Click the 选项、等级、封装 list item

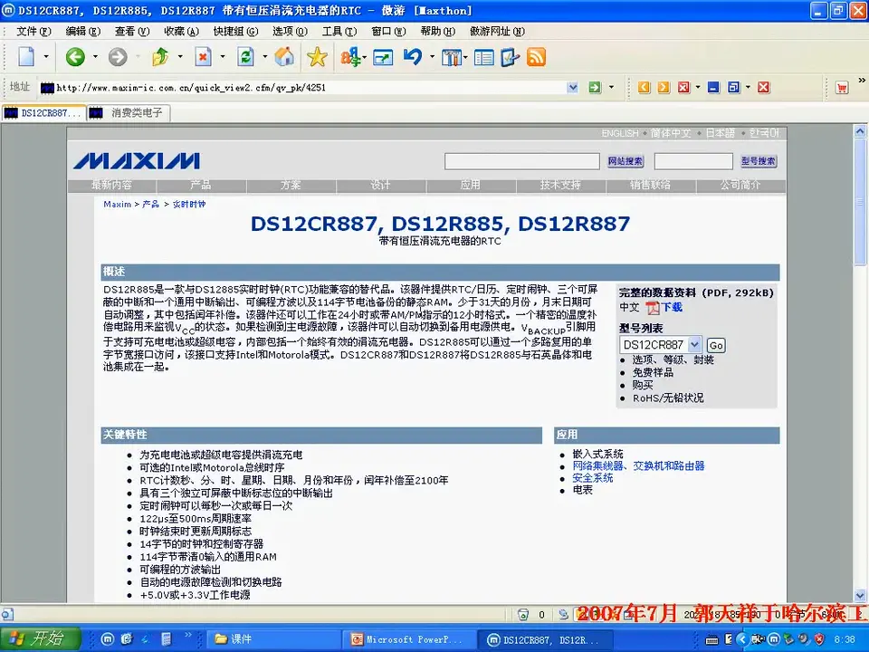click(x=673, y=360)
